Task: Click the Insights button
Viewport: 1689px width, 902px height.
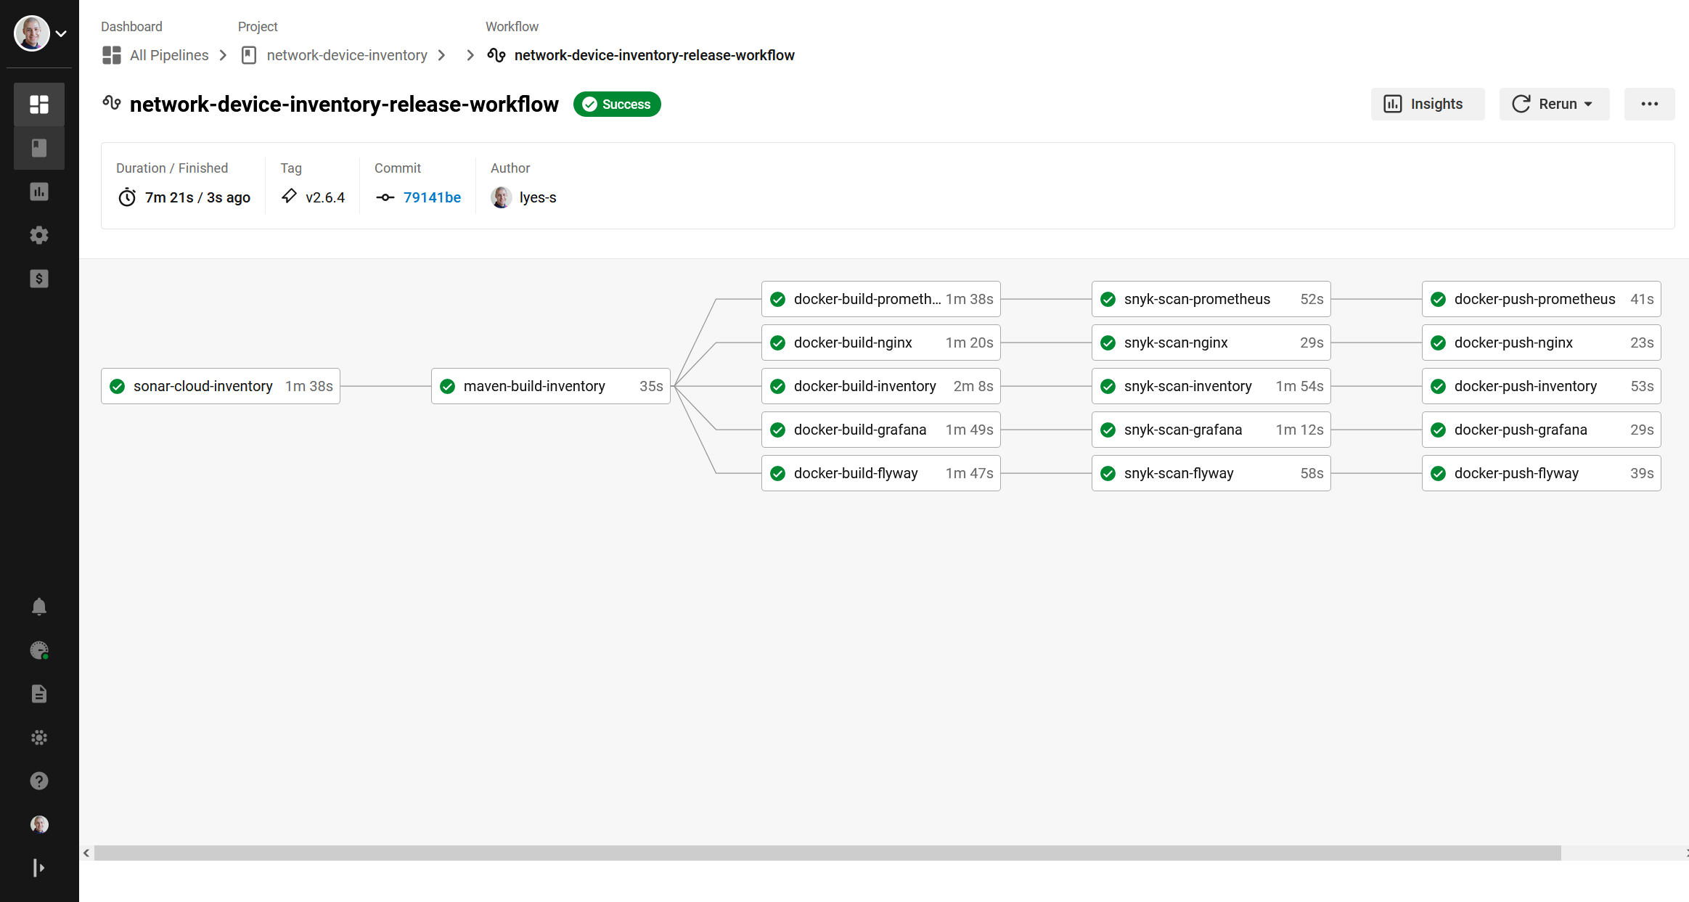Action: [x=1427, y=104]
